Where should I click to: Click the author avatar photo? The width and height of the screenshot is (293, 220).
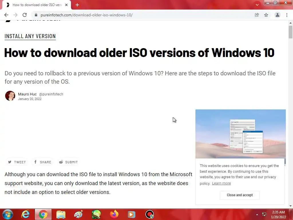click(x=10, y=96)
